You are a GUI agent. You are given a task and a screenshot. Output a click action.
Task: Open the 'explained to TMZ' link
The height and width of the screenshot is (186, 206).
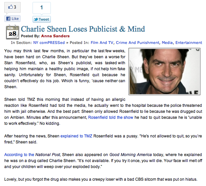click(x=76, y=136)
